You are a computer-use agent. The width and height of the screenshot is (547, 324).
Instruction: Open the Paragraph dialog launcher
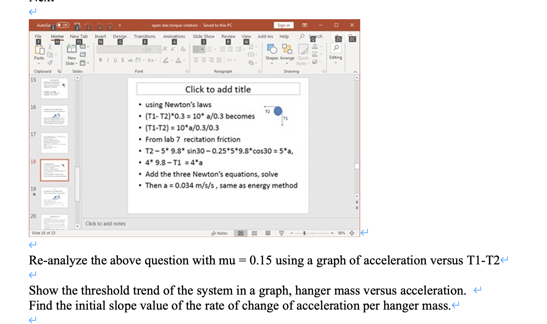(259, 71)
